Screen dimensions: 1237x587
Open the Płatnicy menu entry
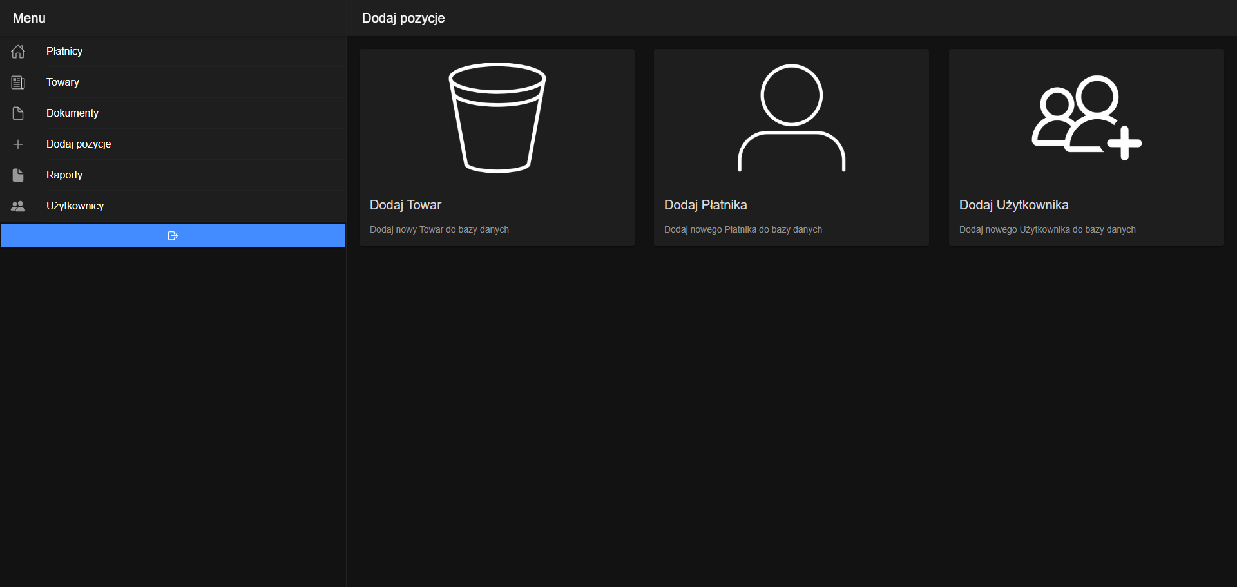tap(64, 51)
